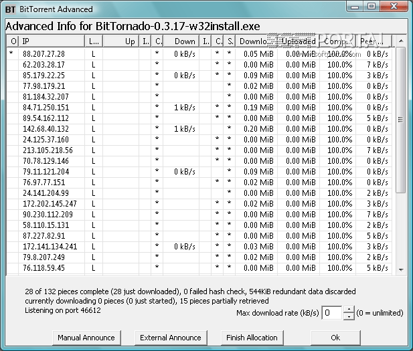The width and height of the screenshot is (413, 351).
Task: Select peer row 85.179.22.25
Action: click(x=199, y=76)
